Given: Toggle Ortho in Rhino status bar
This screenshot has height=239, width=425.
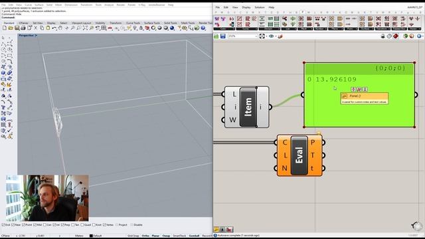Looking at the screenshot, I should click(x=145, y=236).
